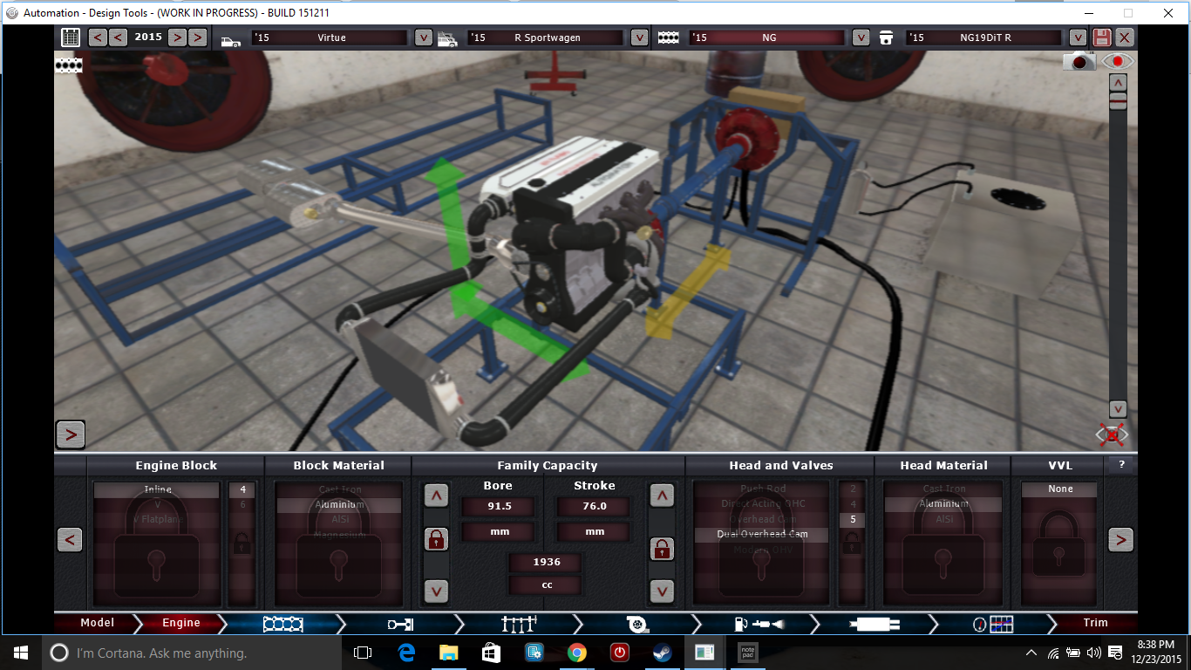Select Aluminium head material

pyautogui.click(x=944, y=504)
